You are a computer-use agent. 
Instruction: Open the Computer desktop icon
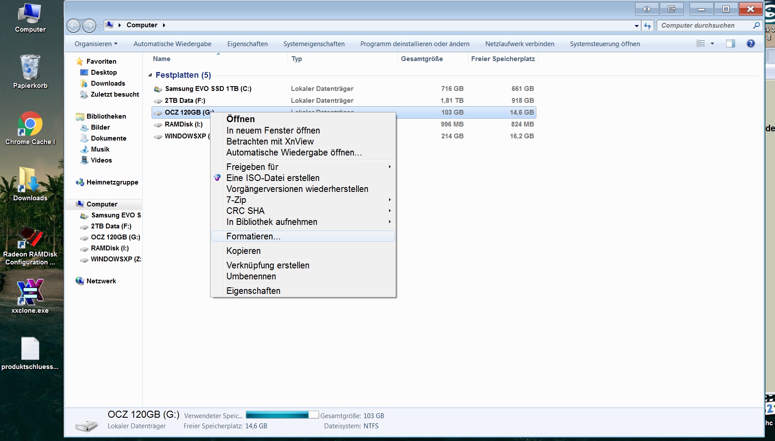pyautogui.click(x=30, y=18)
